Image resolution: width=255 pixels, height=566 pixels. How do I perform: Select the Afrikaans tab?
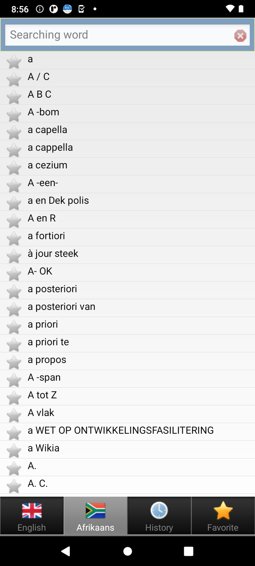tap(96, 516)
